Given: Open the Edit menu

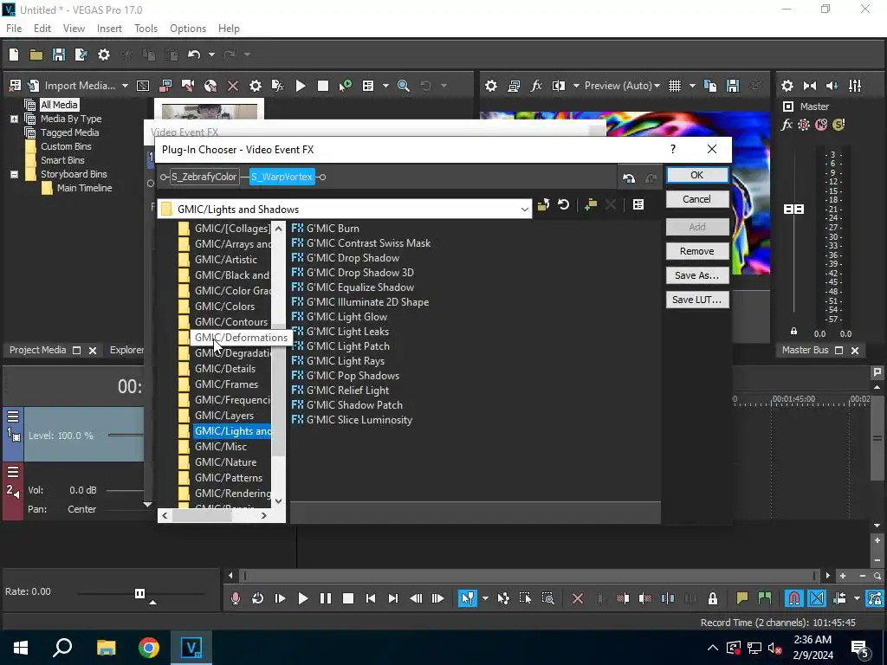Looking at the screenshot, I should tap(42, 29).
